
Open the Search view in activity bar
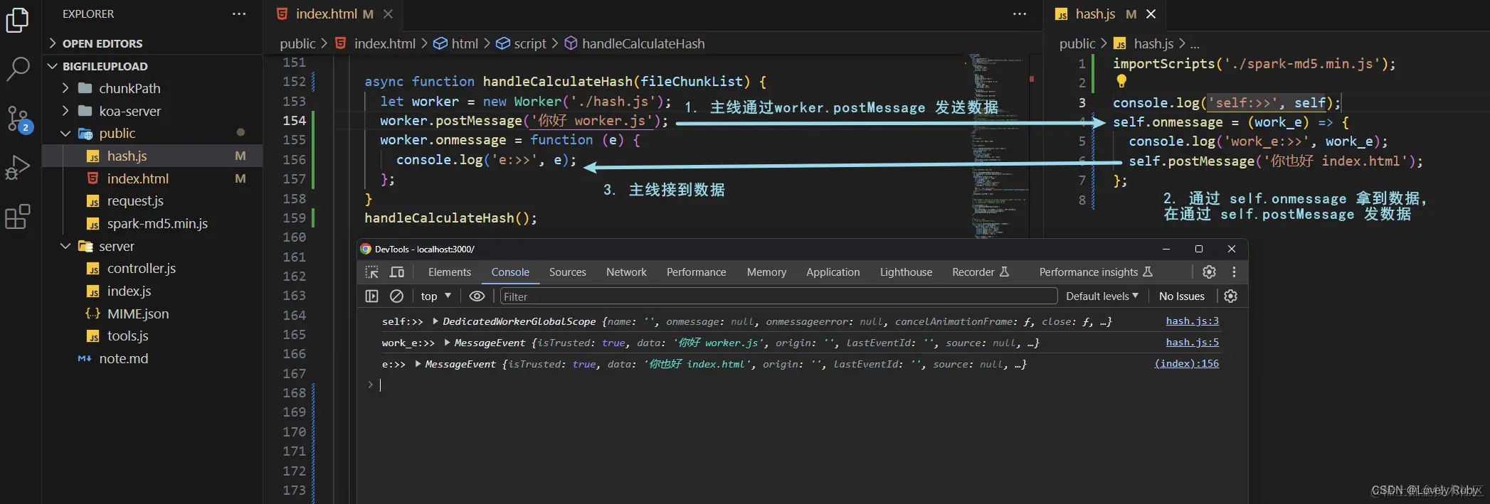[18, 69]
